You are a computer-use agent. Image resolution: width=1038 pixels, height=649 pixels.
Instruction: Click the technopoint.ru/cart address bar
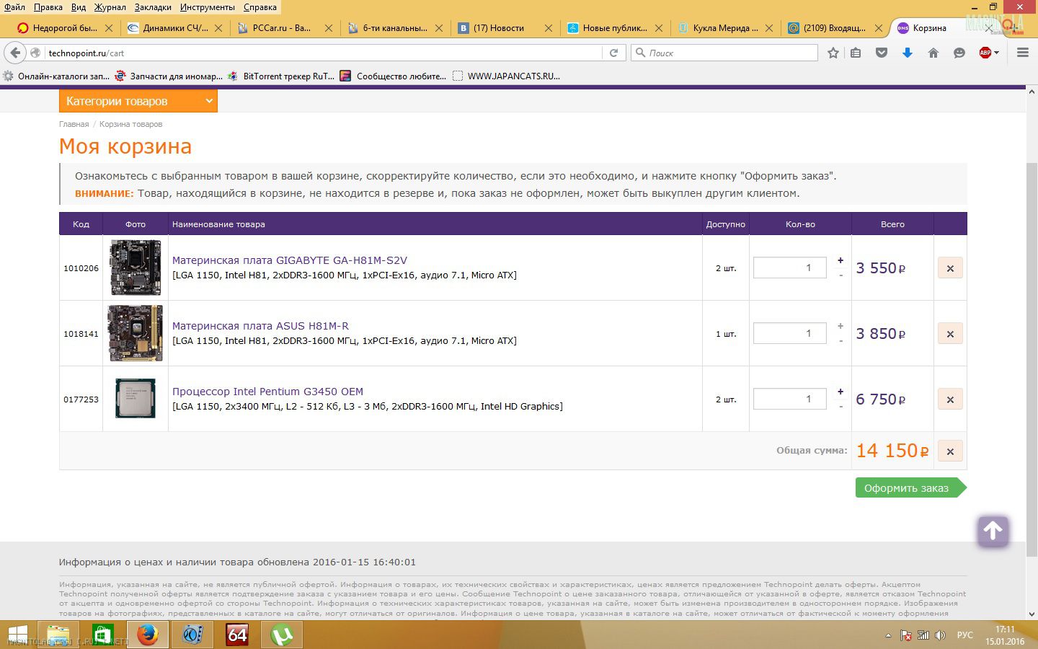324,53
